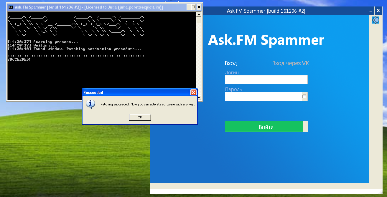
Task: Click the 'SUCCEEDED!' line in console
Action: point(19,59)
